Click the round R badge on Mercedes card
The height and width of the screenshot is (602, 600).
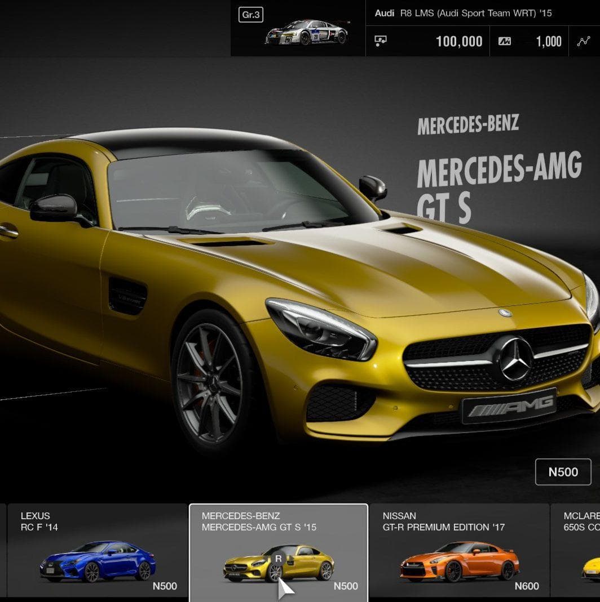point(278,559)
